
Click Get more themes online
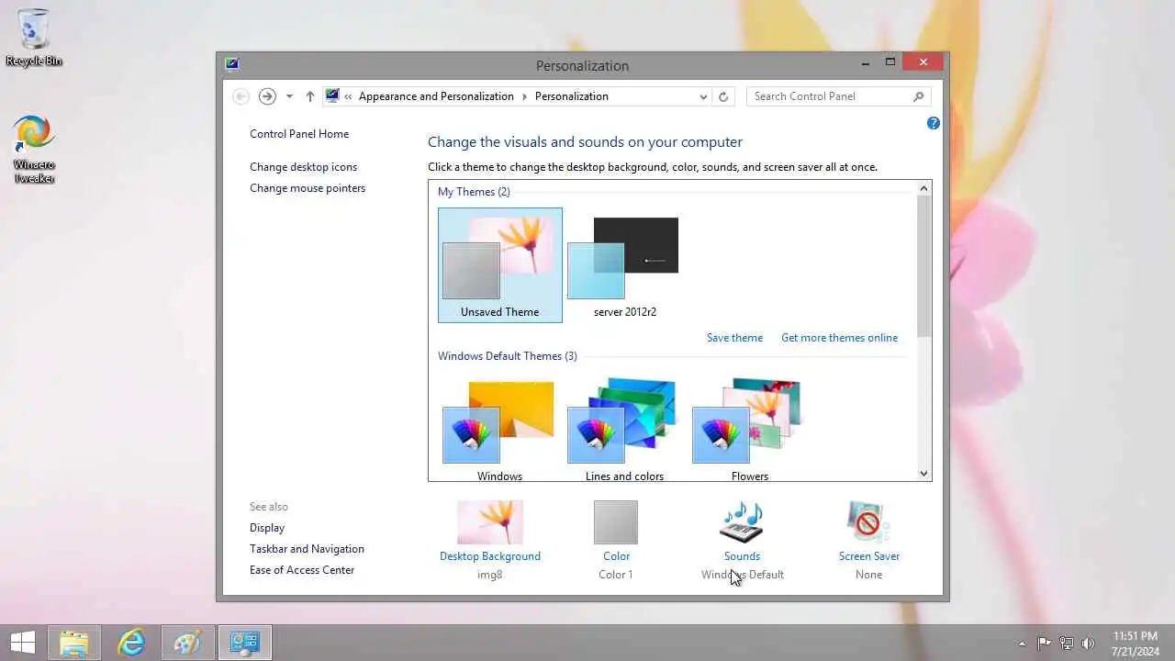839,338
